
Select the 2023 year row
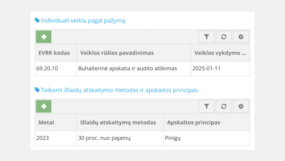[x=43, y=138]
